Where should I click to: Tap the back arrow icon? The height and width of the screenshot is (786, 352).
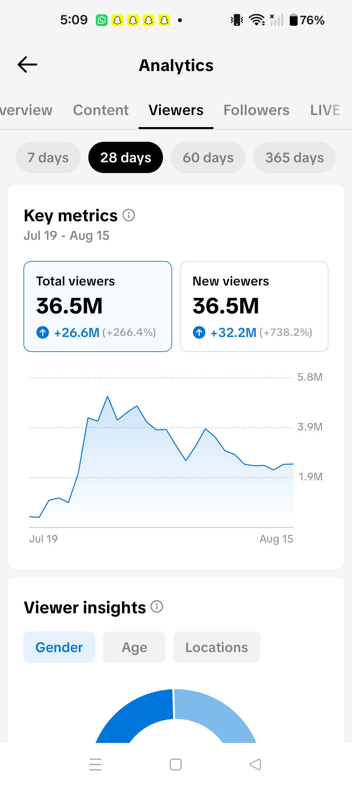(27, 65)
